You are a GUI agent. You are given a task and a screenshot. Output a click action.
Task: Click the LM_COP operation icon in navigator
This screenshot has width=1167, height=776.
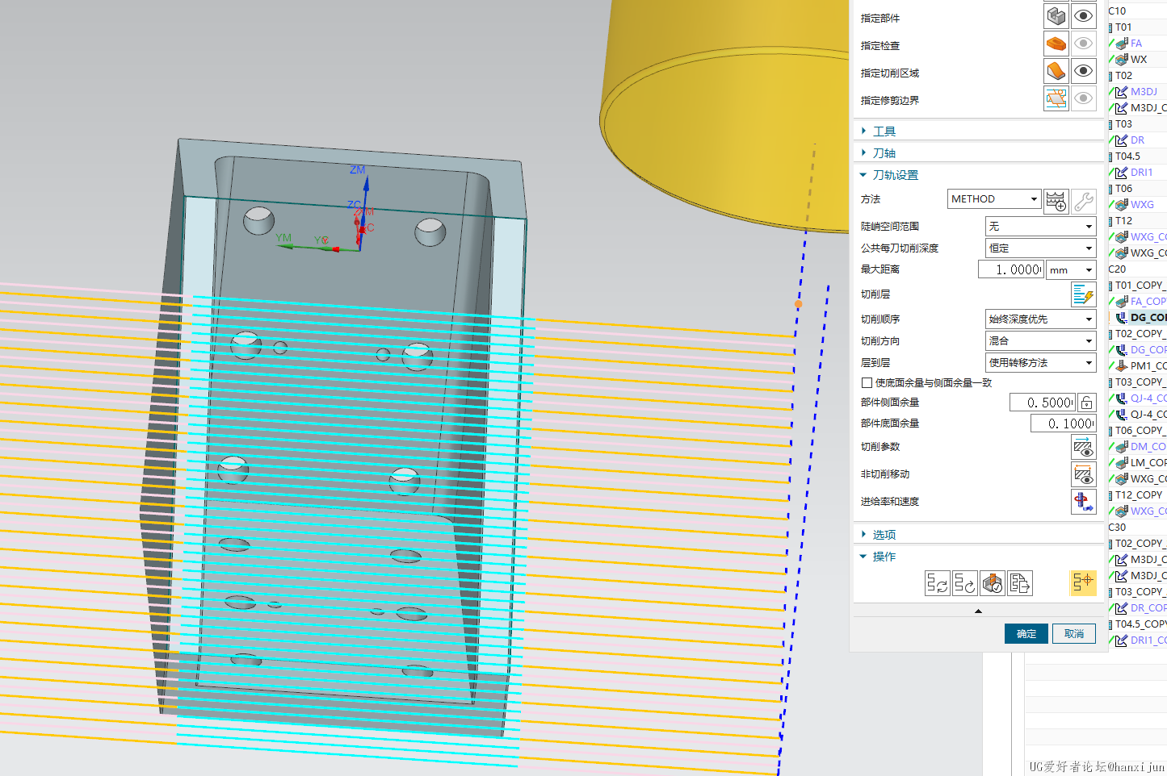click(1122, 463)
